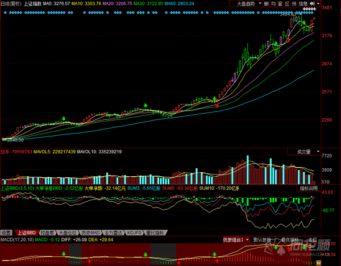This screenshot has width=341, height=266.
Task: Click the 删 (delete) toolbar icon
Action: click(x=267, y=3)
